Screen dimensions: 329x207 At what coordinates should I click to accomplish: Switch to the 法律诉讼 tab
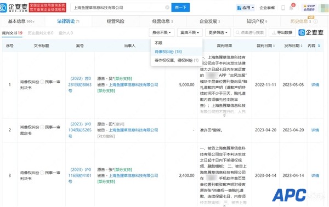68,21
